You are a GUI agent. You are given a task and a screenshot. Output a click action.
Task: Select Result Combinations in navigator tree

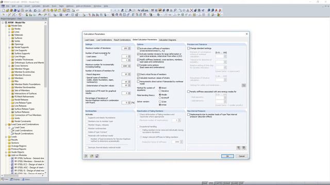click(24, 134)
